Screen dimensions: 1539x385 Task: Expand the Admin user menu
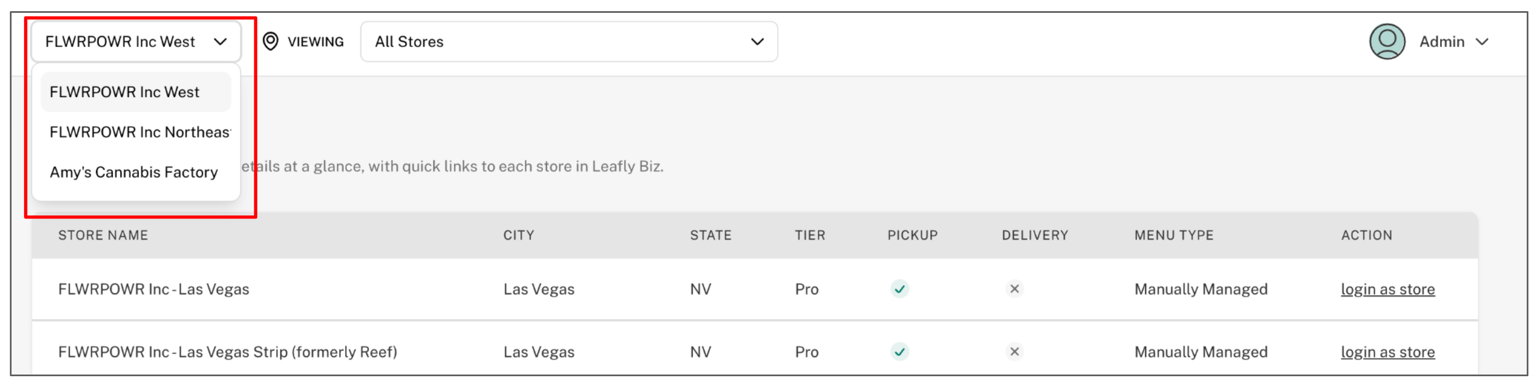1482,41
